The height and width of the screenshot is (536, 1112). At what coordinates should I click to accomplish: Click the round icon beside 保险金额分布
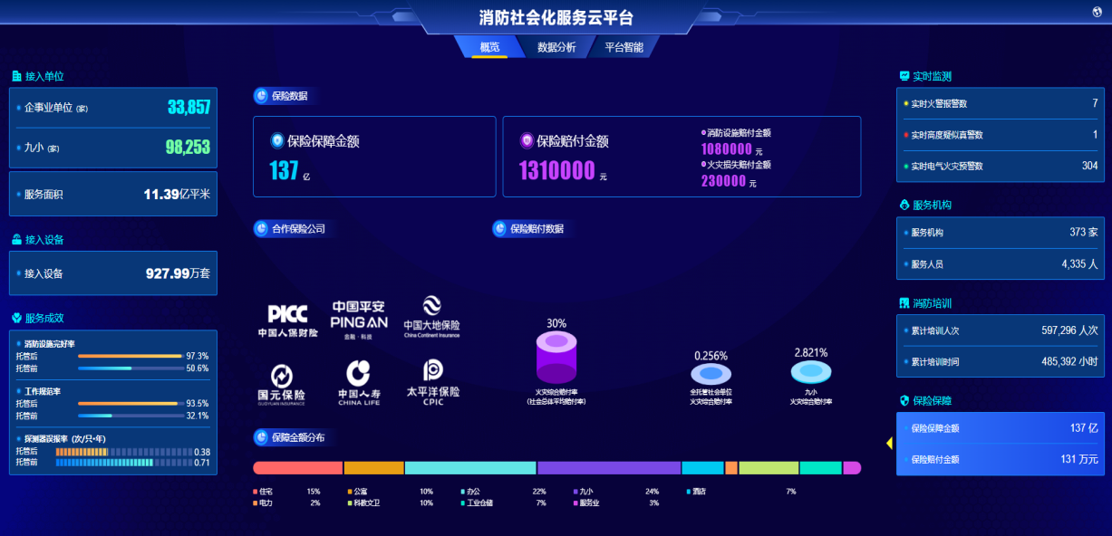[261, 437]
